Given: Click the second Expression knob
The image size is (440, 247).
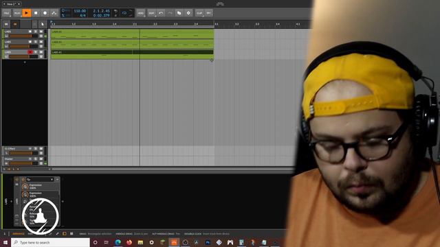Looking at the screenshot, I should point(25,195).
